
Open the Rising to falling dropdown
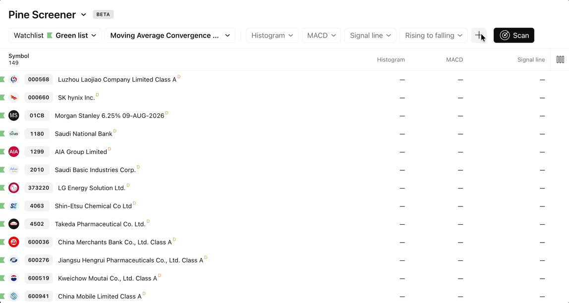pyautogui.click(x=434, y=35)
